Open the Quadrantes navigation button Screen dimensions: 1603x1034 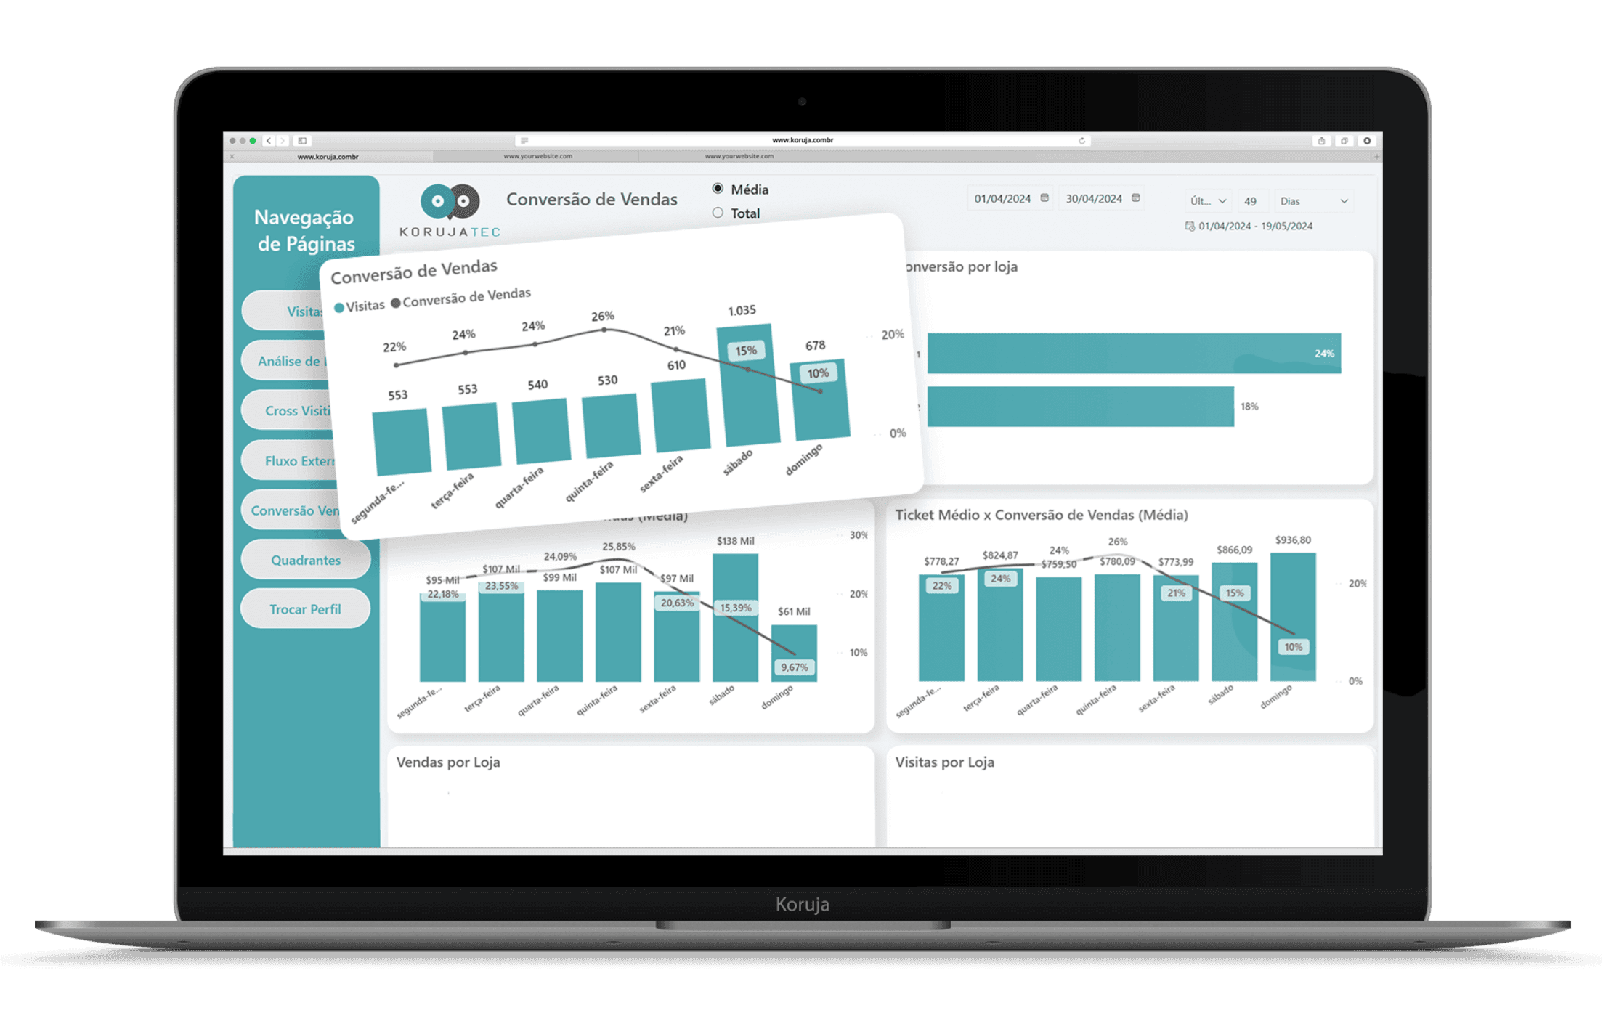(306, 560)
